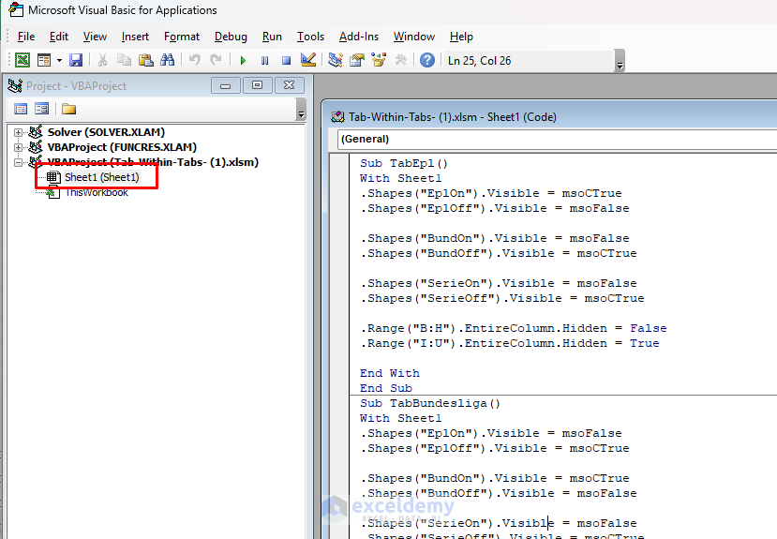Click the View Microsoft Excel icon

coord(22,60)
